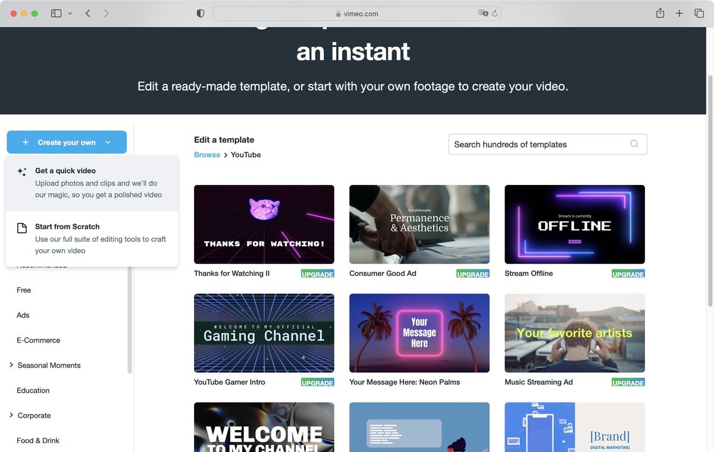Click the sparkles icon next to Get a quick video
The image size is (714, 452).
[x=21, y=172]
